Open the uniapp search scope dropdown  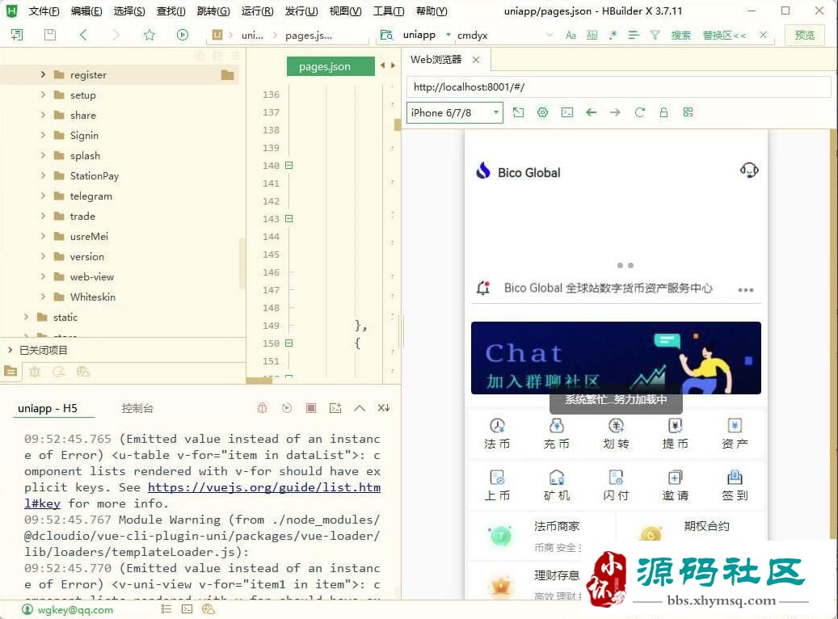coord(448,35)
